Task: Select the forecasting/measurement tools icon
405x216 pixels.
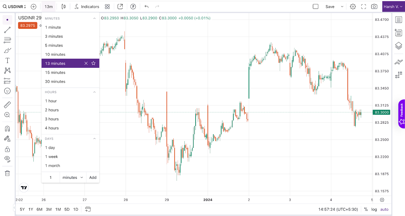Action: click(x=7, y=81)
